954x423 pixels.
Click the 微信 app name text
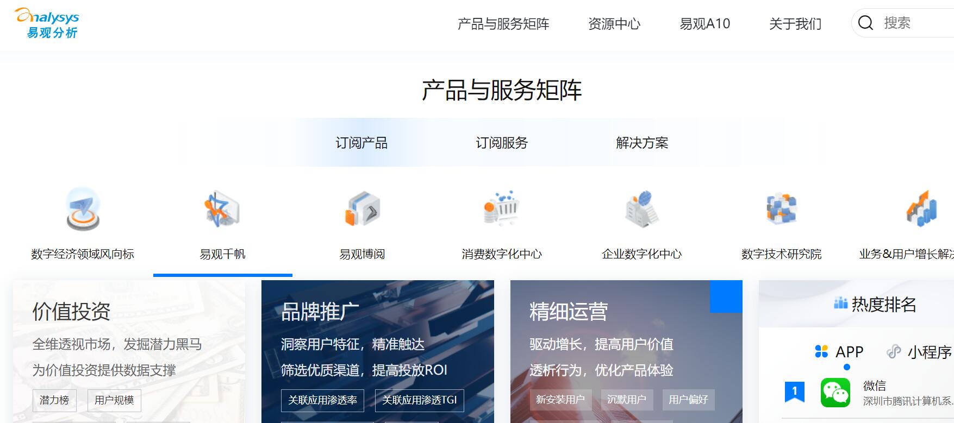tap(875, 386)
